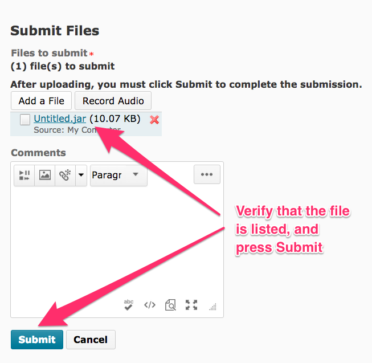This screenshot has width=372, height=363.
Task: Remove Untitled.jar with the red X
Action: pos(154,120)
